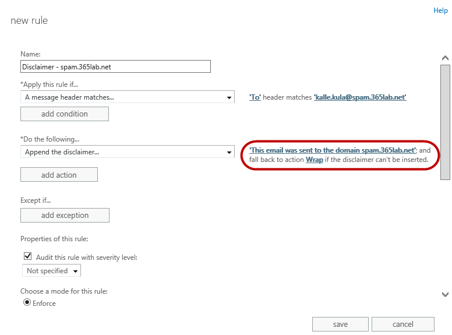Click the empty scrollbar track below the thumb

pos(445,233)
